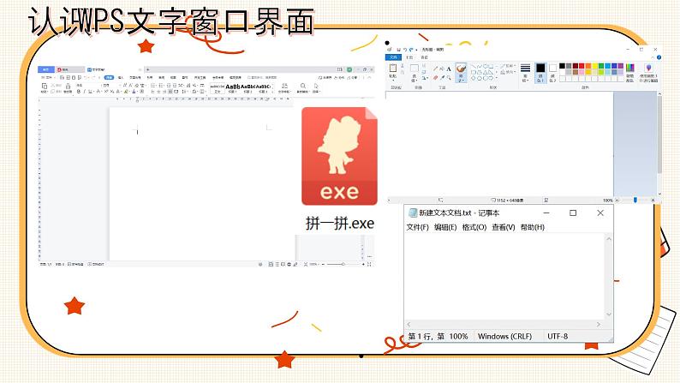The height and width of the screenshot is (383, 680).
Task: Select the Text (A) tool in Paint
Action: pos(449,69)
